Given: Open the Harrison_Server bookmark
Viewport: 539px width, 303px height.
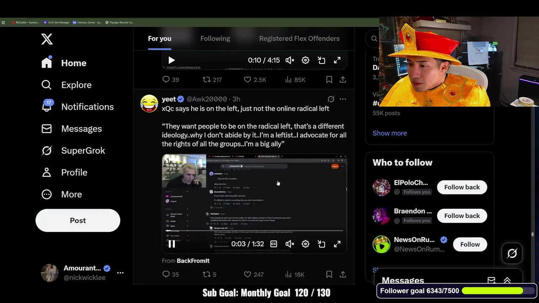Looking at the screenshot, I should pos(87,22).
